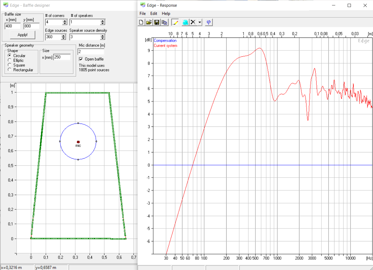
Task: Expand the dropdown arrow beside the X icon
Action: (x=200, y=22)
